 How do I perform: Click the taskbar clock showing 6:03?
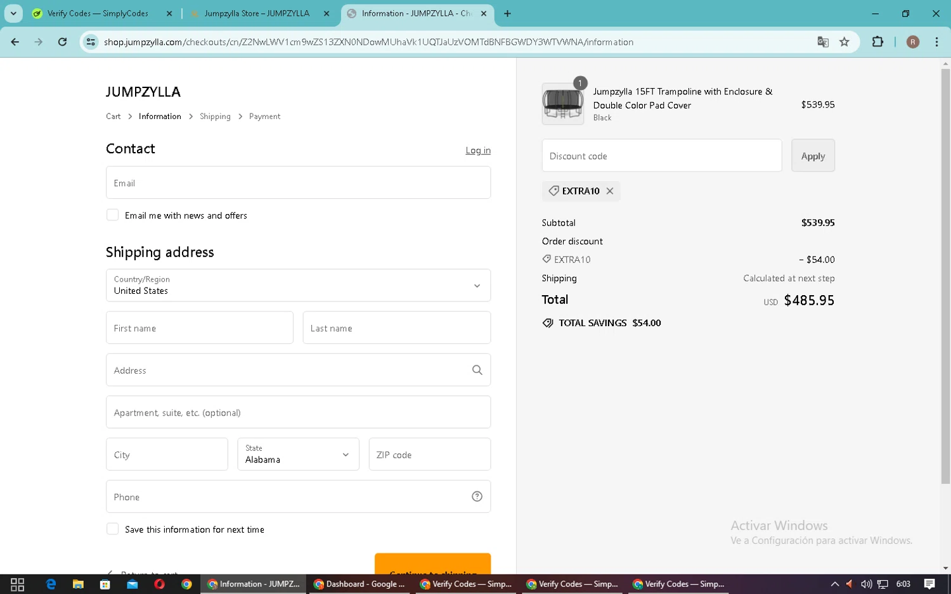point(903,584)
